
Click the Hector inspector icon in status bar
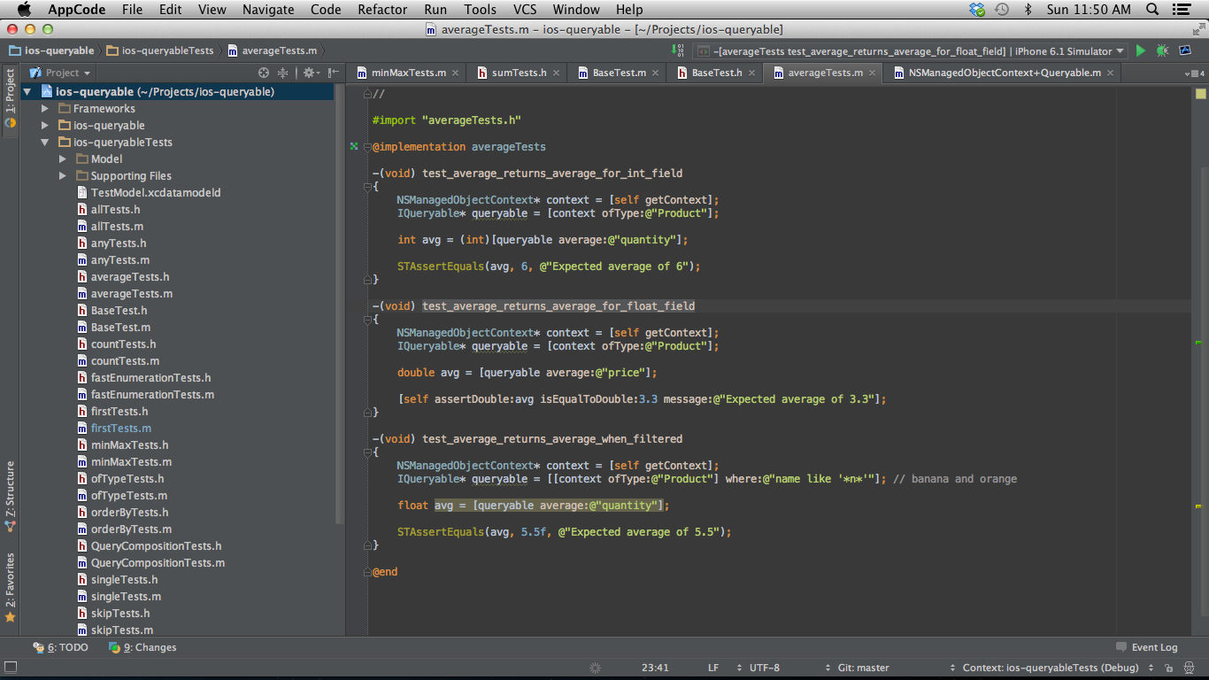(1187, 668)
